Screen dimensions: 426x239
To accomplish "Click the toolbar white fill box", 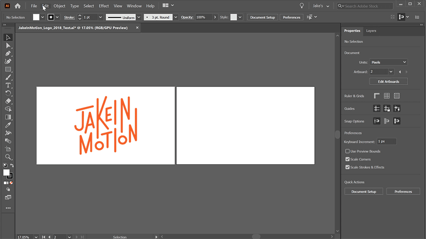I will pyautogui.click(x=6, y=172).
